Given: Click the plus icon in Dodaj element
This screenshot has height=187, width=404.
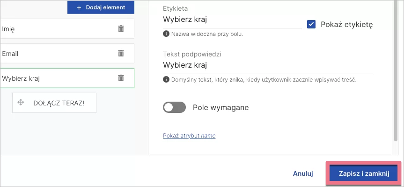Looking at the screenshot, I should click(x=79, y=7).
